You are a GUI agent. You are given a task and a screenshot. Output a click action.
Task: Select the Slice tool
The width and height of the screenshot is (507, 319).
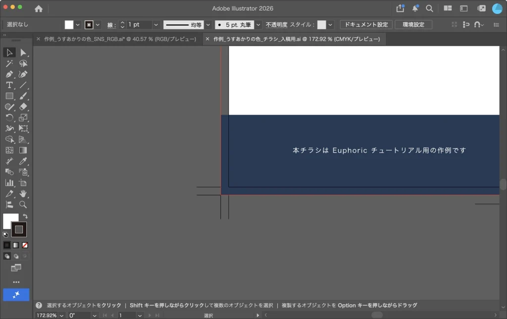[9, 194]
